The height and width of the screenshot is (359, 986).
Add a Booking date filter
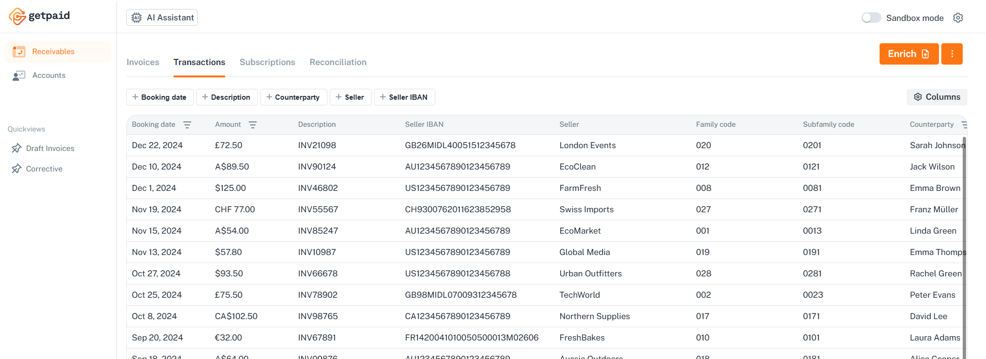pyautogui.click(x=160, y=97)
